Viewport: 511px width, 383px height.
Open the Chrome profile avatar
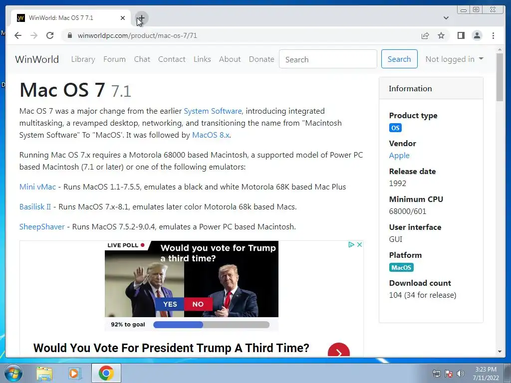tap(477, 35)
